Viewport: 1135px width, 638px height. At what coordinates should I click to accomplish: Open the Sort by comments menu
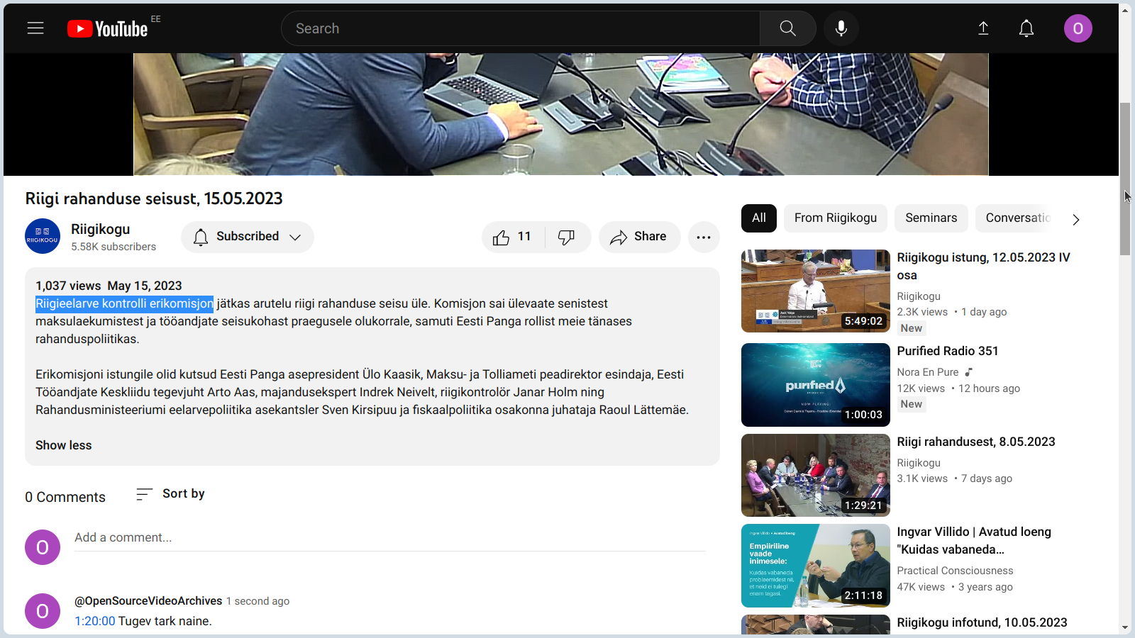point(170,494)
